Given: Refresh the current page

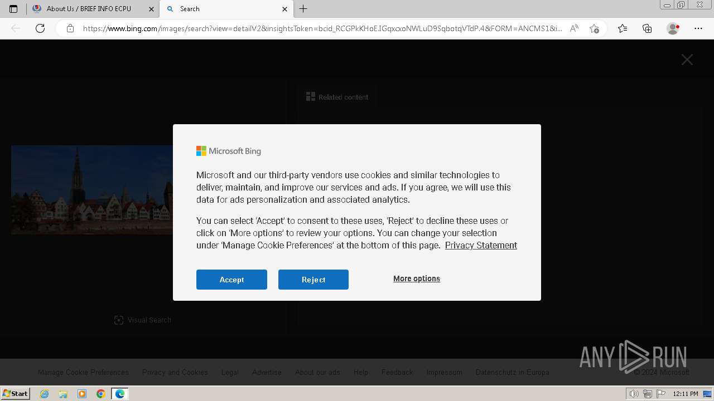Looking at the screenshot, I should pyautogui.click(x=40, y=28).
